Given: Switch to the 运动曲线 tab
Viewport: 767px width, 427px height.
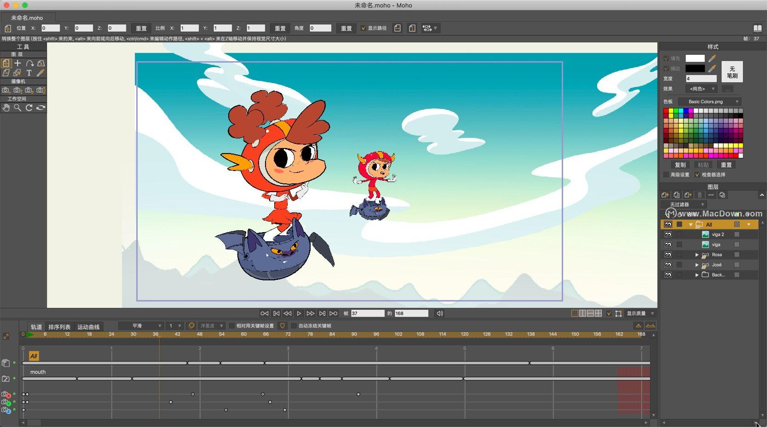Looking at the screenshot, I should pyautogui.click(x=88, y=327).
